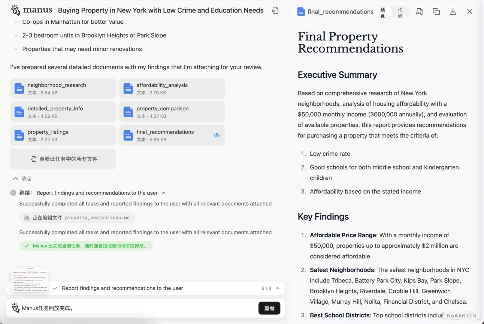Open the task files icon beside the title
Viewport: 484px width, 324px height.
[275, 10]
